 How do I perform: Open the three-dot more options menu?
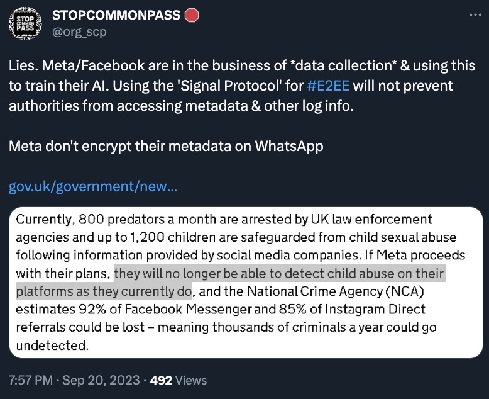(x=475, y=14)
